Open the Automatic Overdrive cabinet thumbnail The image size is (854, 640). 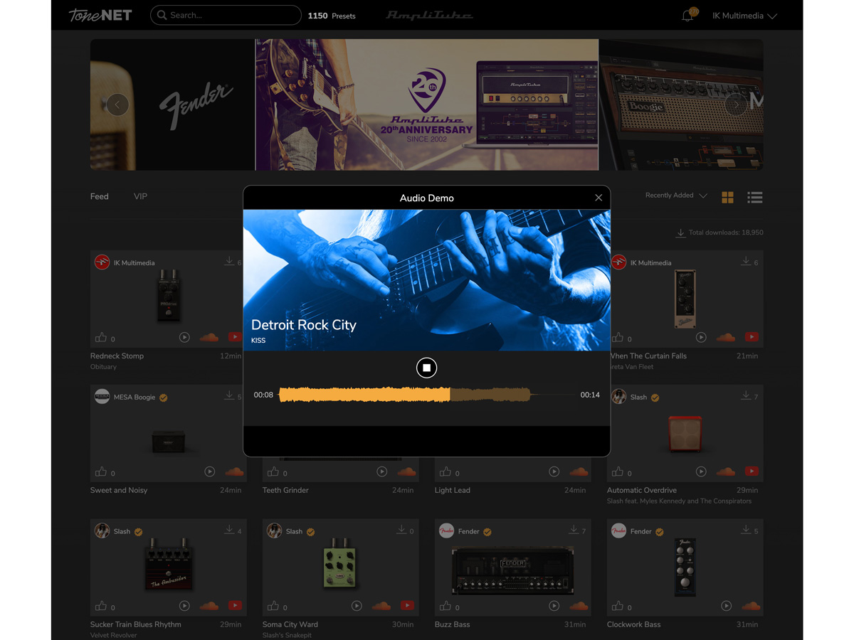[685, 434]
